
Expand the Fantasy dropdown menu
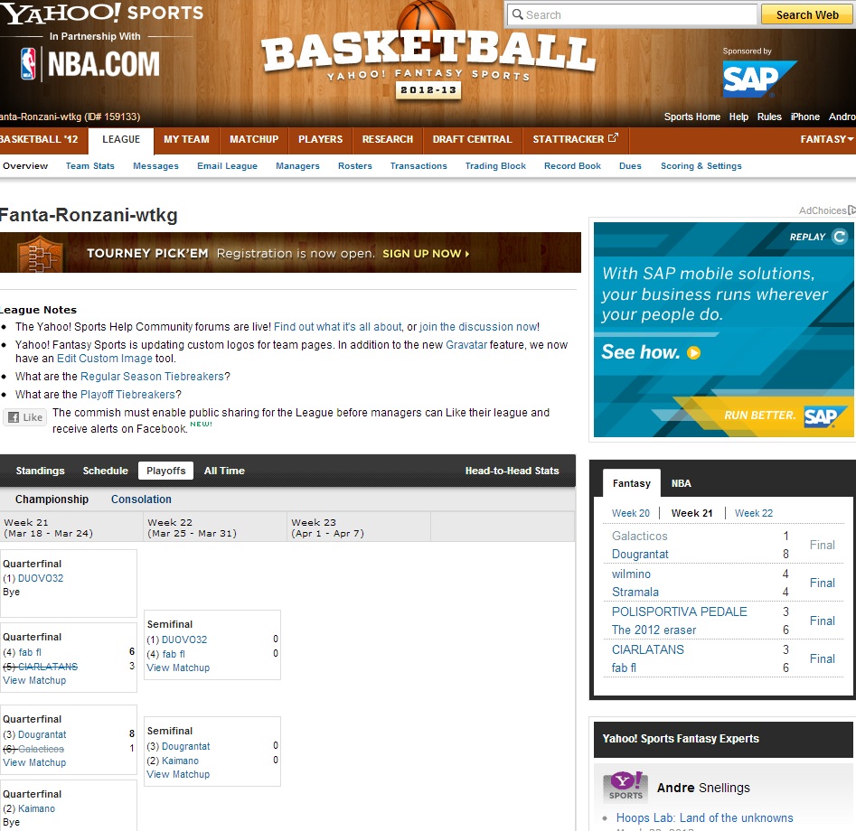click(826, 139)
